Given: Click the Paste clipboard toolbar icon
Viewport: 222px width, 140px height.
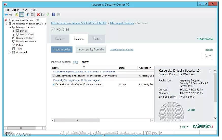Looking at the screenshot, I should point(32,15).
